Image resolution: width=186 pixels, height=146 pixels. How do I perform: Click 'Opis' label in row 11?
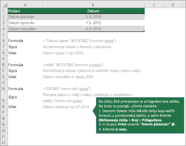coord(13,71)
